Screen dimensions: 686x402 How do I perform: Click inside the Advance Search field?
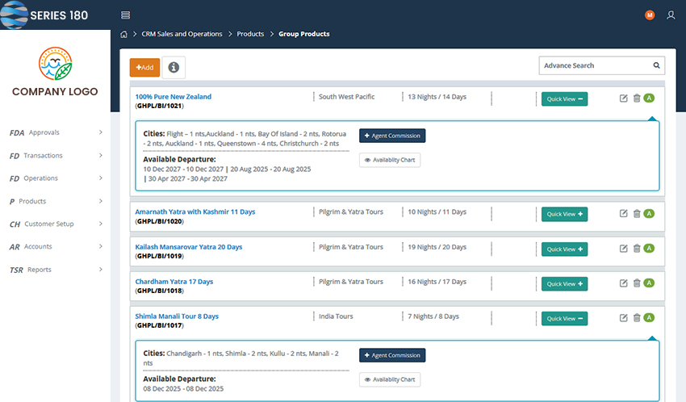pyautogui.click(x=594, y=65)
